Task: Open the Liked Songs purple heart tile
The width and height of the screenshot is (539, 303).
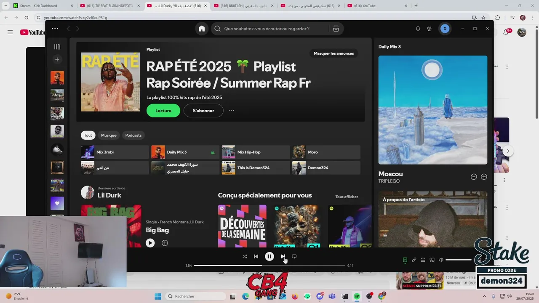Action: [x=57, y=203]
